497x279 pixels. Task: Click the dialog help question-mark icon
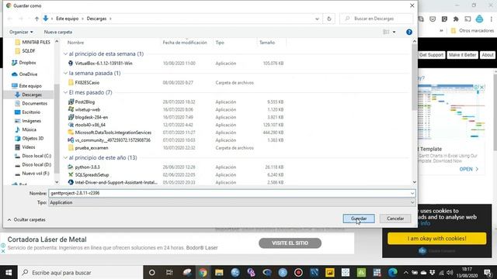pos(409,32)
